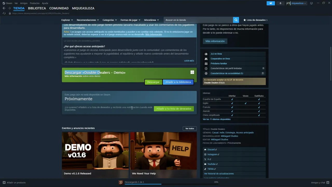
Task: Go back with the left arrow
Action: (4, 8)
